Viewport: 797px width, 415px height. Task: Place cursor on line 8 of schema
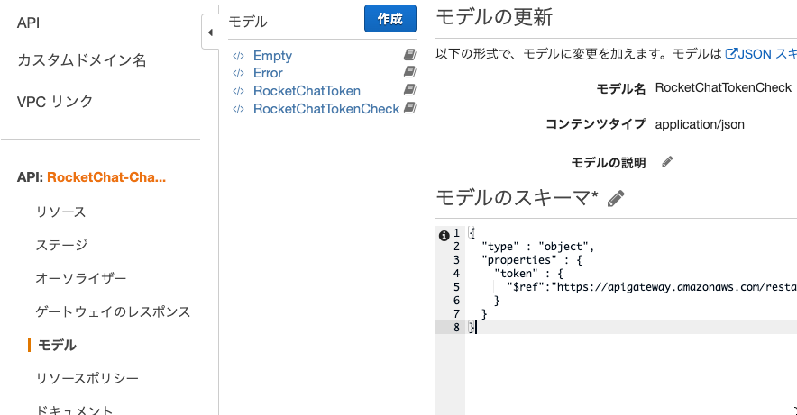(x=630, y=328)
